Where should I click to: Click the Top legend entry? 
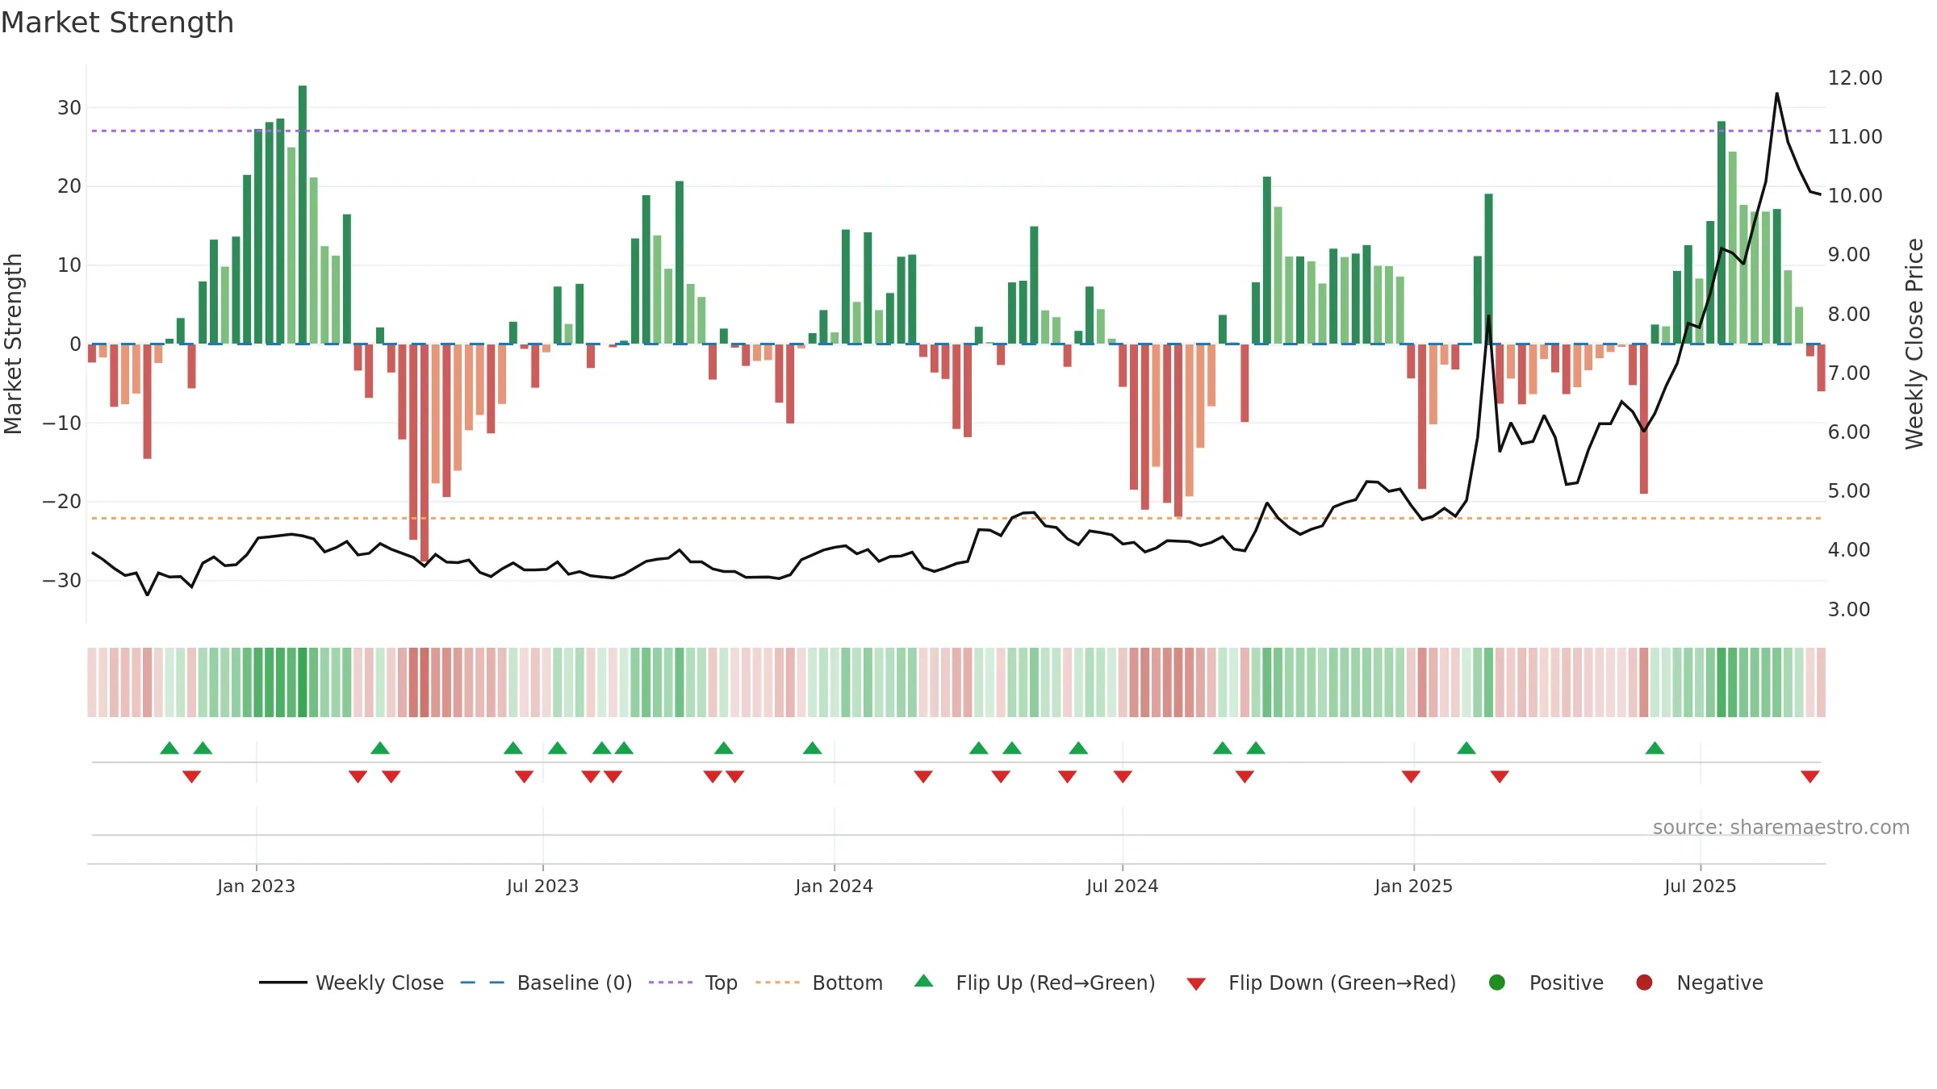point(693,983)
